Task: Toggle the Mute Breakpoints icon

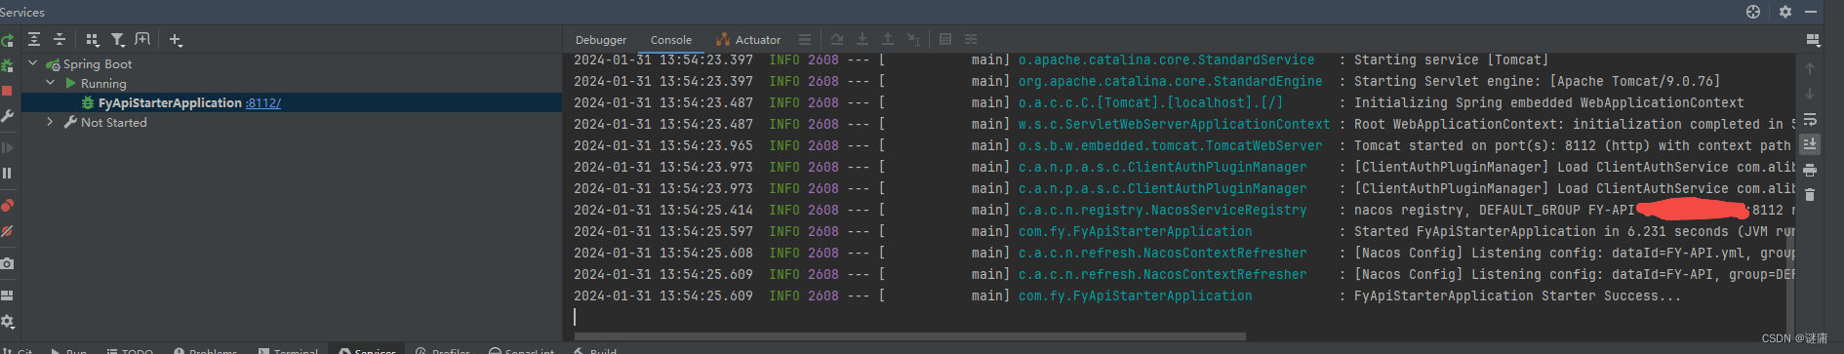Action: (x=7, y=231)
